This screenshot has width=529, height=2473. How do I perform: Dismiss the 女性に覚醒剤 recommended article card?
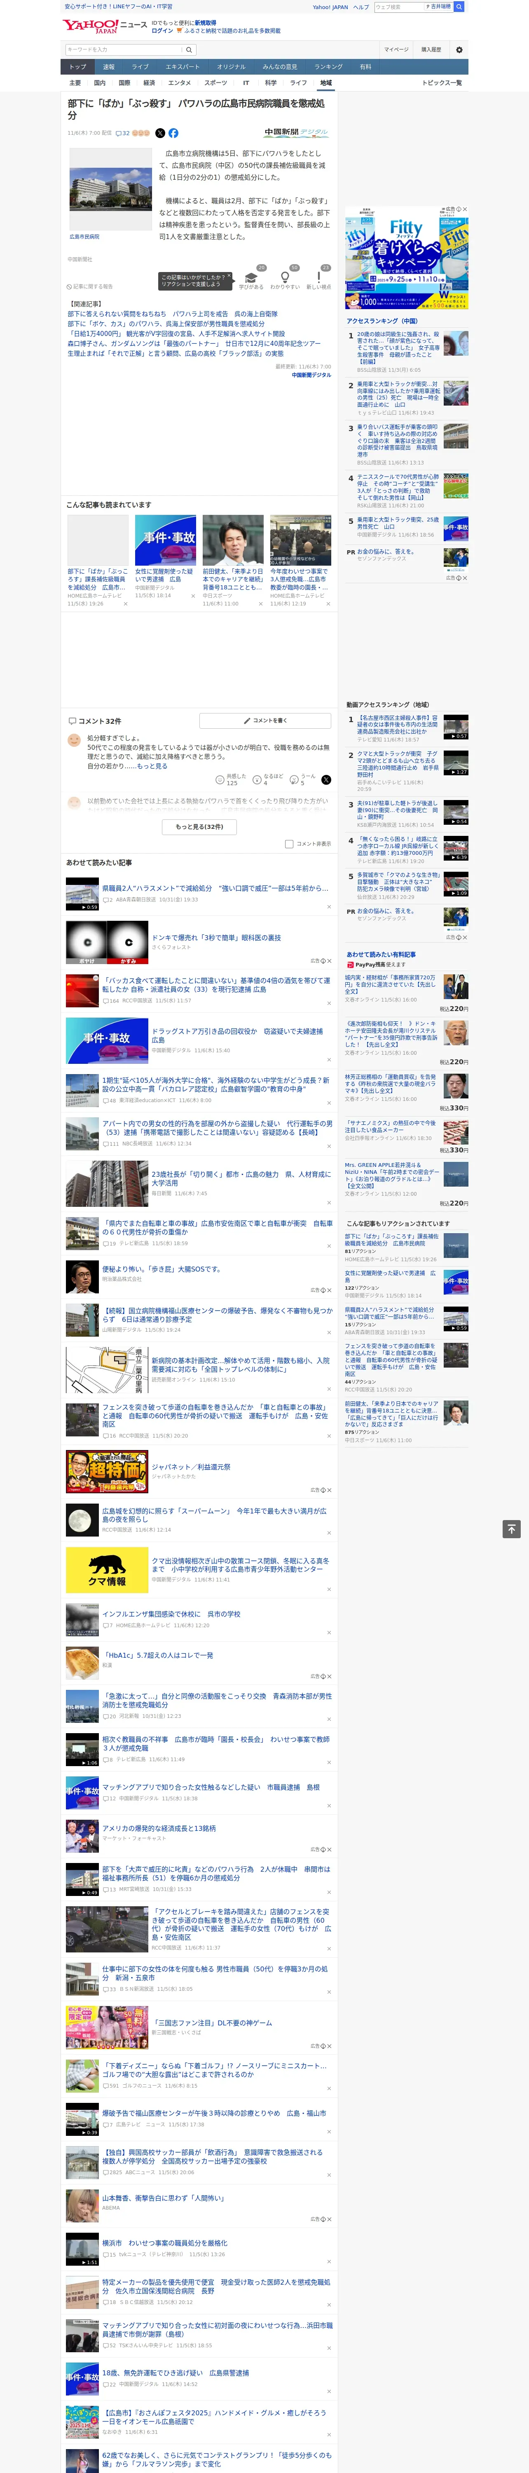pyautogui.click(x=193, y=595)
